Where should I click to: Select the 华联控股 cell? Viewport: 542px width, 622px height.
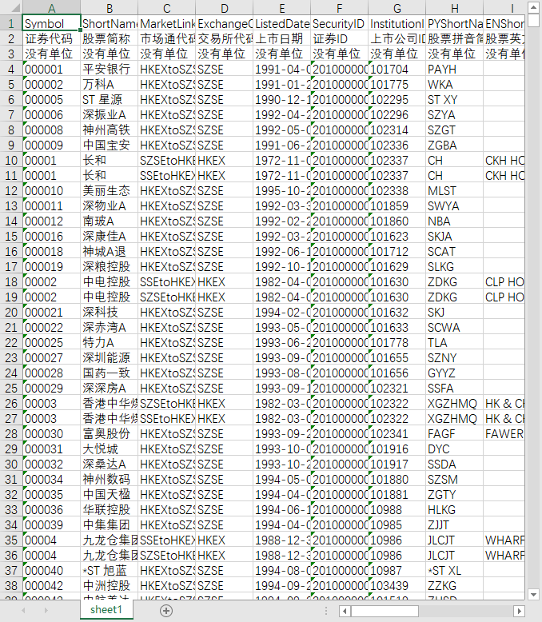(109, 510)
